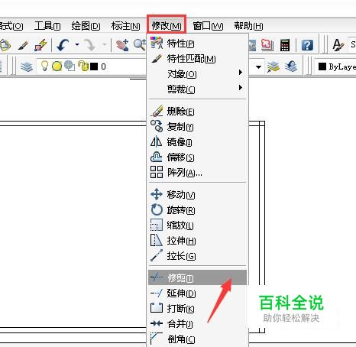Open the 标注(N) menu
The width and height of the screenshot is (356, 347).
click(125, 26)
